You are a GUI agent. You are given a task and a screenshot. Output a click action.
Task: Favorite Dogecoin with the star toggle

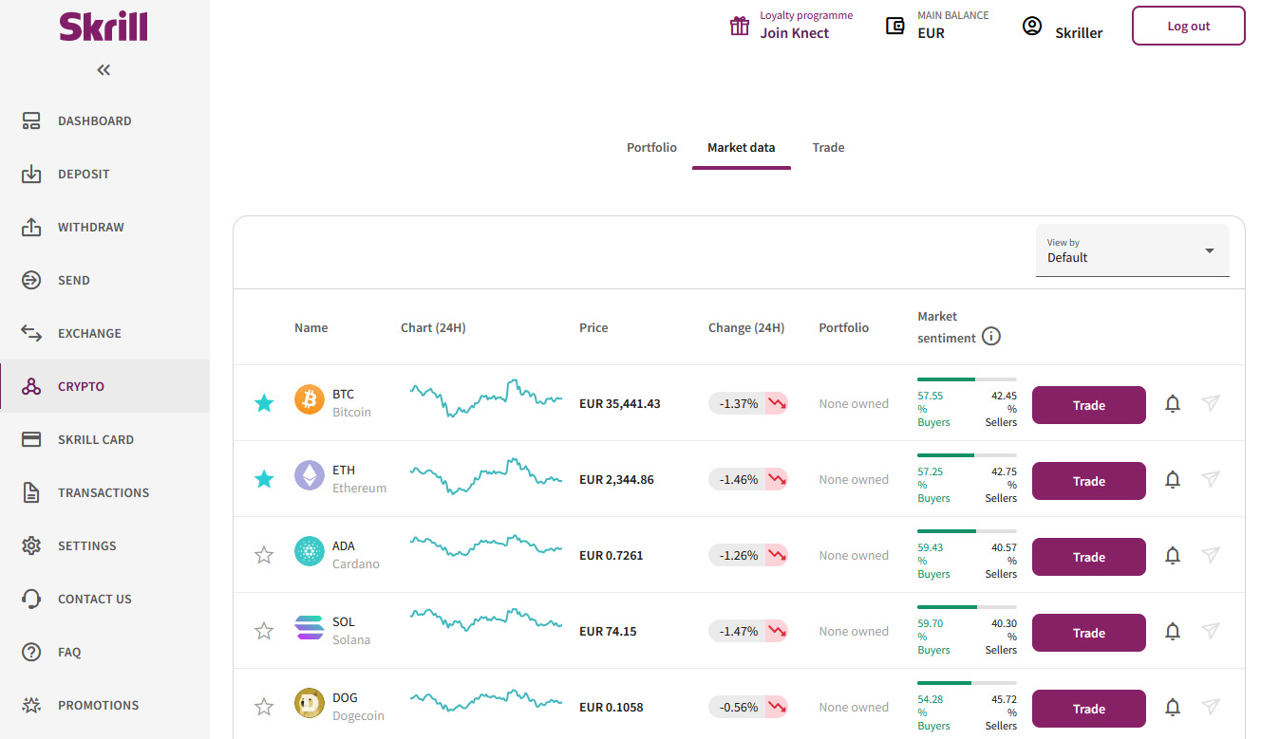coord(264,707)
